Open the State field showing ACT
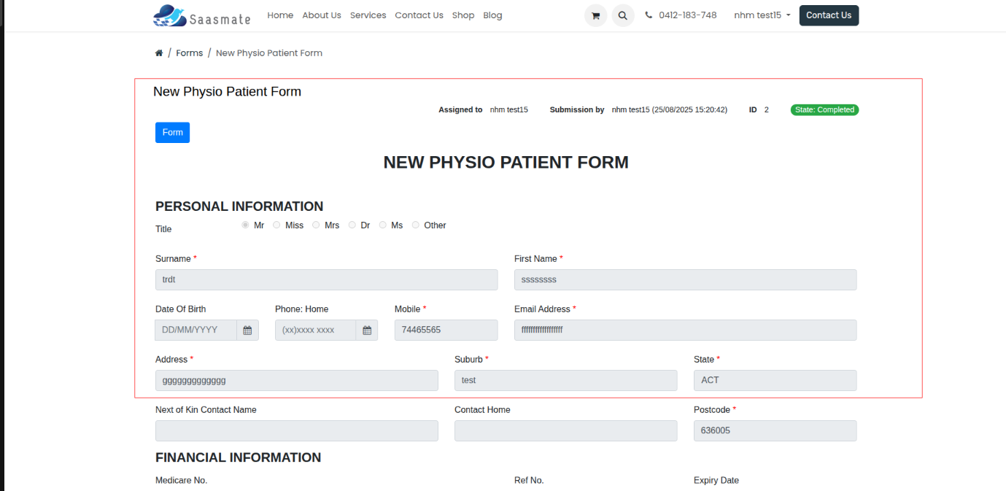1006x491 pixels. (x=775, y=380)
